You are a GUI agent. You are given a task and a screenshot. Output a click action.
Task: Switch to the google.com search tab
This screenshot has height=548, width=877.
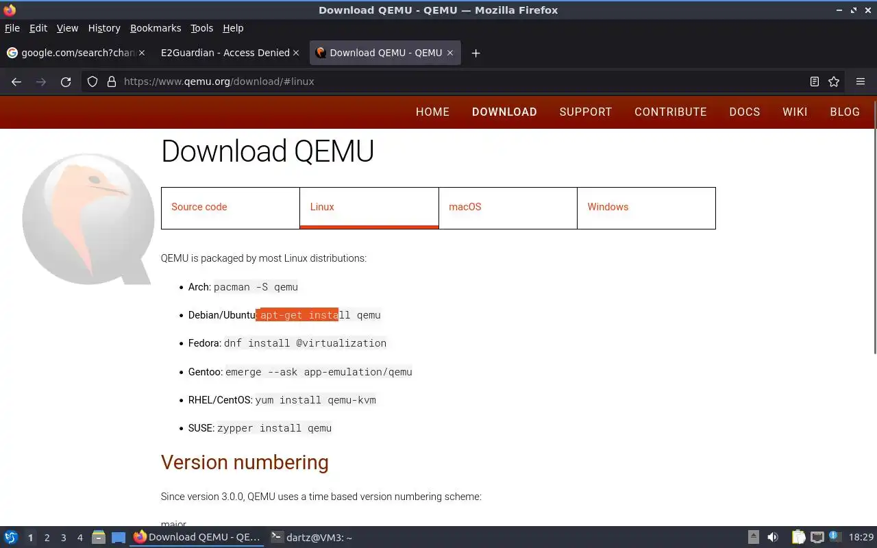pyautogui.click(x=75, y=53)
